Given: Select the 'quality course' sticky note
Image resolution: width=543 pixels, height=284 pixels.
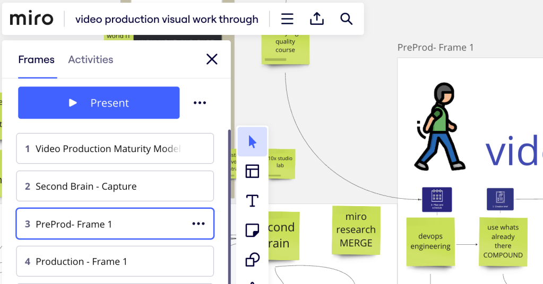Looking at the screenshot, I should 286,49.
